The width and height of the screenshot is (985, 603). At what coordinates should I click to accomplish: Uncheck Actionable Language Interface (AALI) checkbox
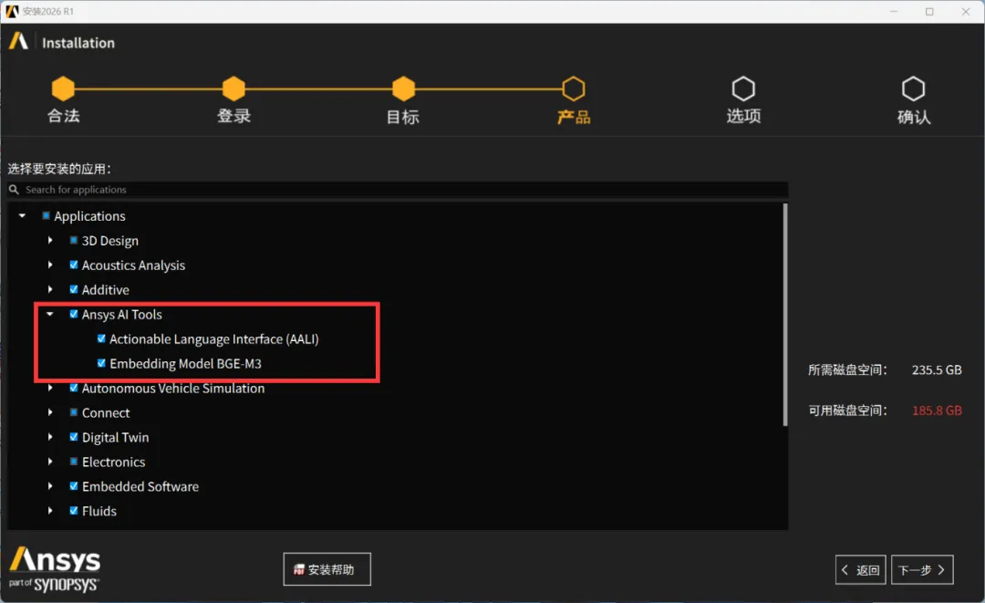(x=101, y=338)
